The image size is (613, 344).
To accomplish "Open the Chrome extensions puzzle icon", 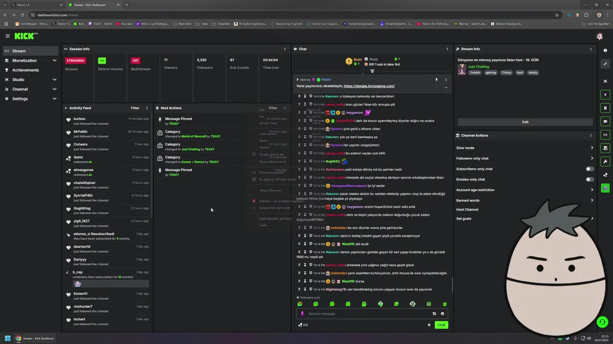I will pos(586,15).
